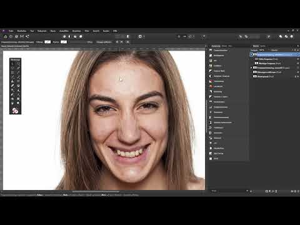Switch to the Anpassung panel tab
The image size is (300, 225).
point(216,46)
